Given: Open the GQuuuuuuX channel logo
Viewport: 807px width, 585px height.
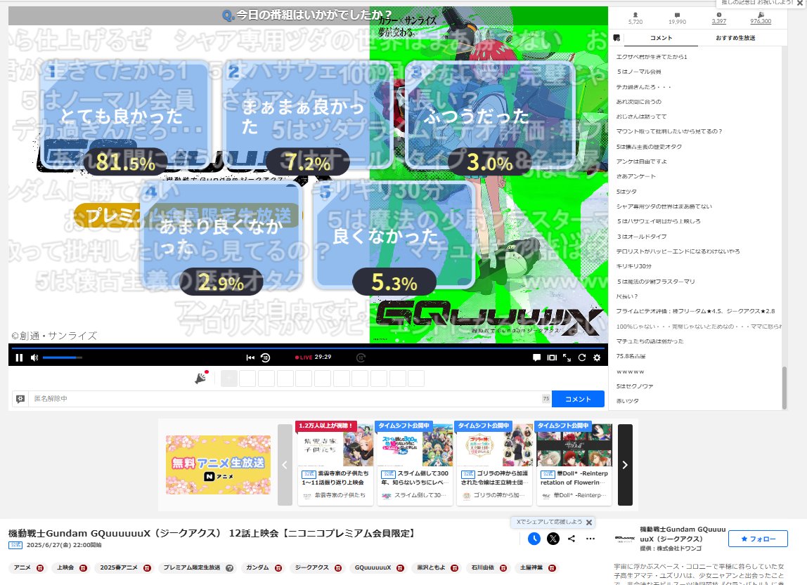Looking at the screenshot, I should [625, 539].
